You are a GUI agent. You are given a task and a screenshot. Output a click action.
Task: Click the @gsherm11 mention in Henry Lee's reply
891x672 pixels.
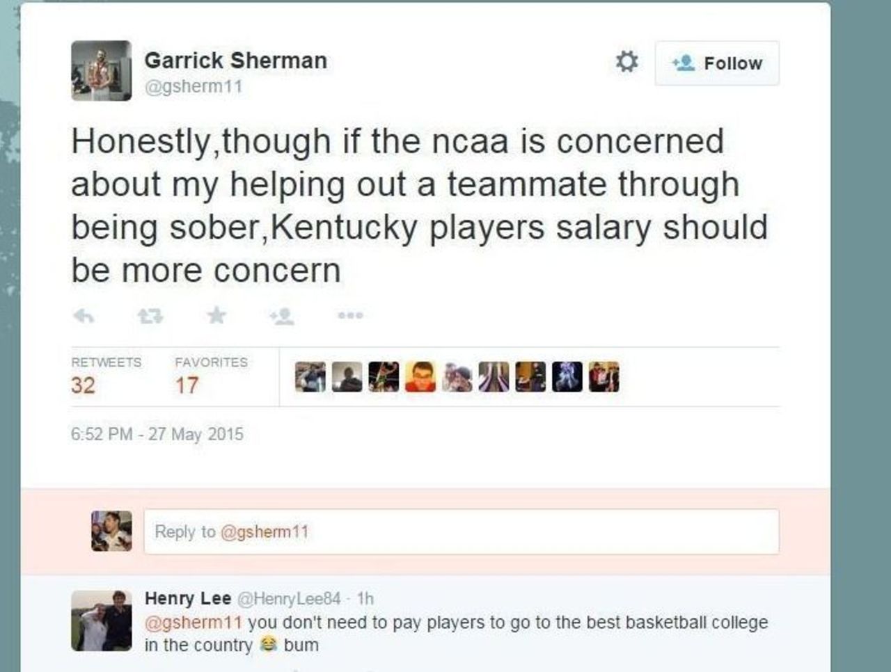pos(193,622)
